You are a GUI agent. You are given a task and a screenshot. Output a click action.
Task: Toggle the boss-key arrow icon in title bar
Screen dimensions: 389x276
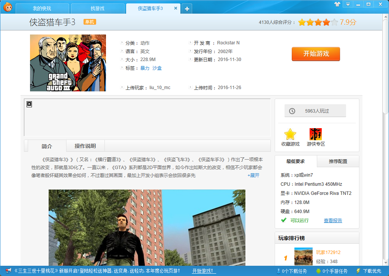(338, 4)
